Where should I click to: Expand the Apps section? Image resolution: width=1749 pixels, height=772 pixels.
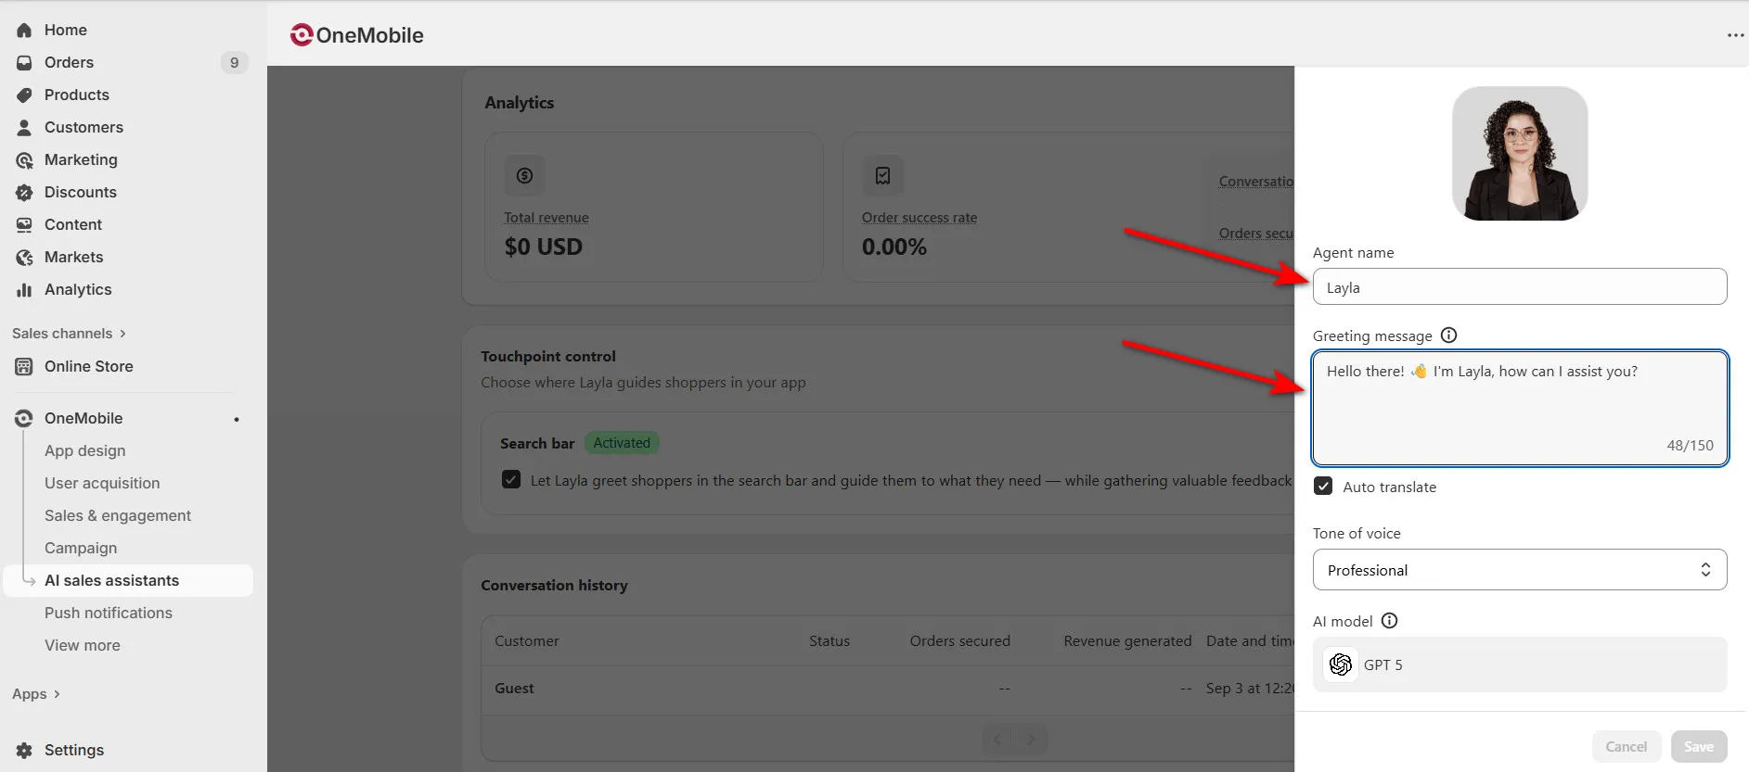coord(36,694)
